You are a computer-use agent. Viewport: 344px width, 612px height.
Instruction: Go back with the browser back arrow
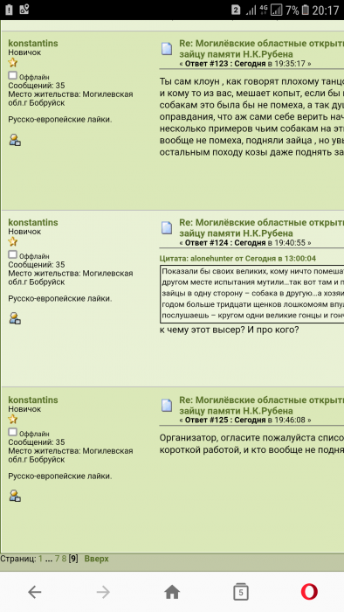pos(35,593)
